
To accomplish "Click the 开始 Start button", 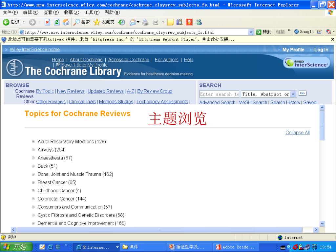I will pyautogui.click(x=16, y=247).
